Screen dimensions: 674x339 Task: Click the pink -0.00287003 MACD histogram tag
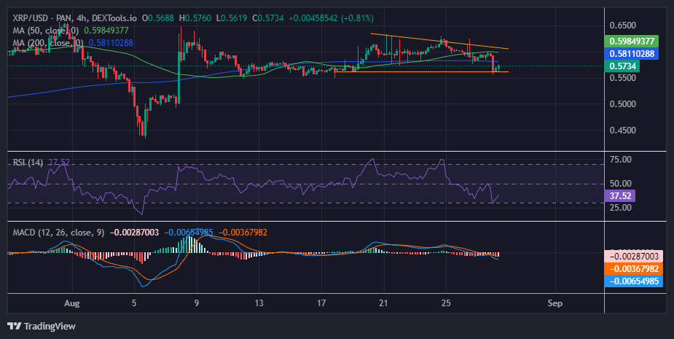tap(634, 257)
